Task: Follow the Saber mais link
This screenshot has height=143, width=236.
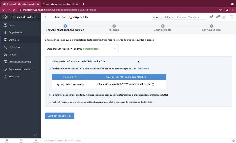Action: pos(143,69)
